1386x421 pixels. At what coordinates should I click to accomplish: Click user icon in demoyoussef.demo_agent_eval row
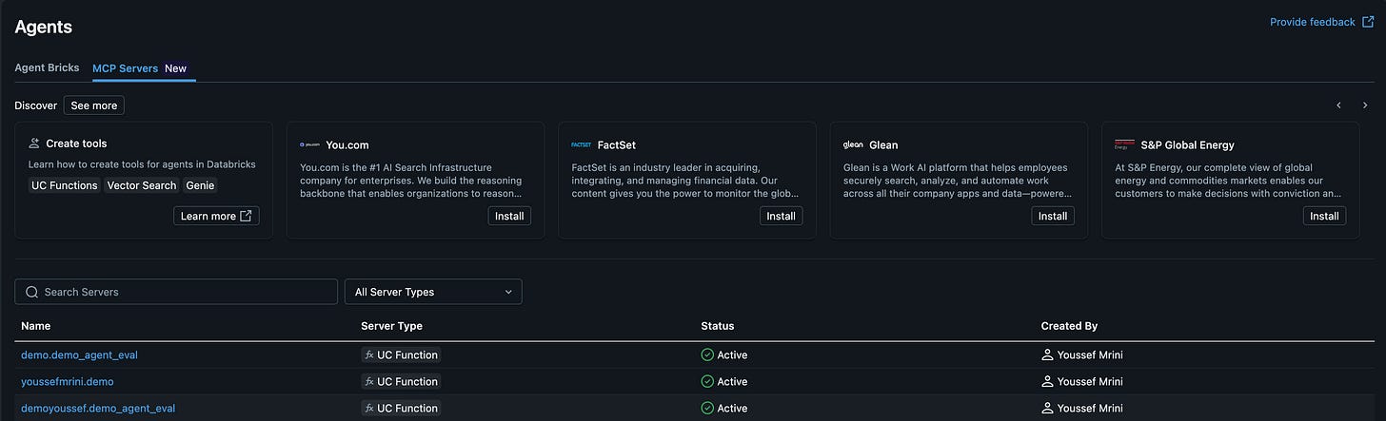tap(1047, 408)
